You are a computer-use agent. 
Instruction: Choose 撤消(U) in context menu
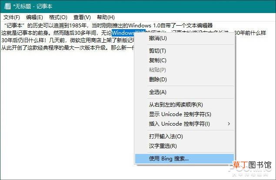click(184, 38)
